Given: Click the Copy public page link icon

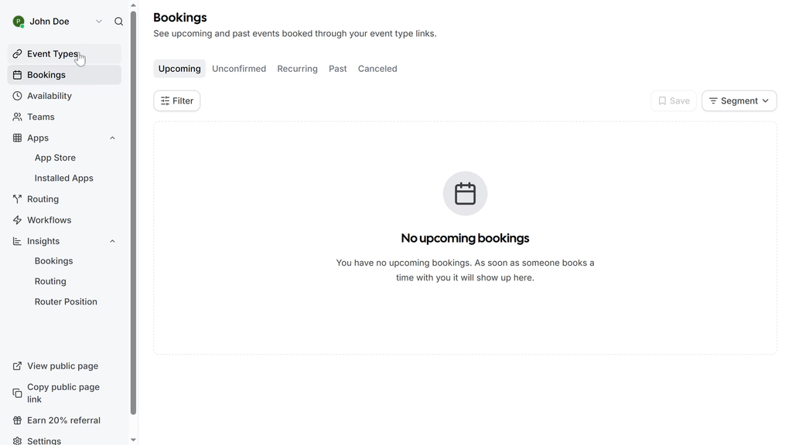Looking at the screenshot, I should click(x=17, y=393).
